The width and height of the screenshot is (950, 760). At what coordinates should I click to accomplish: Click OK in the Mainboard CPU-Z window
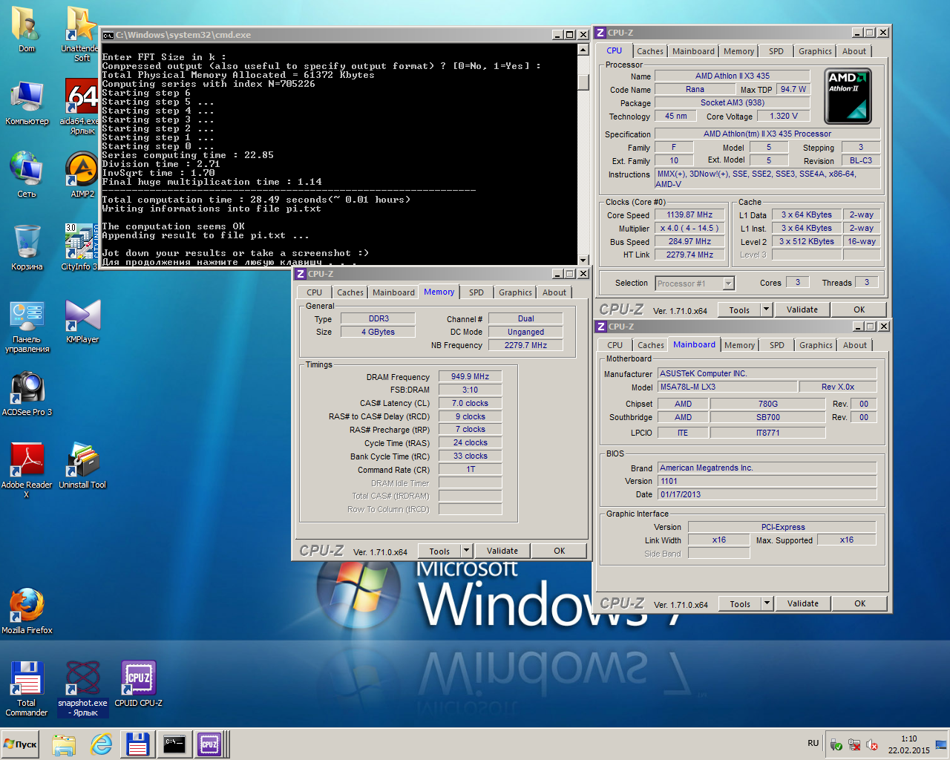click(x=859, y=603)
